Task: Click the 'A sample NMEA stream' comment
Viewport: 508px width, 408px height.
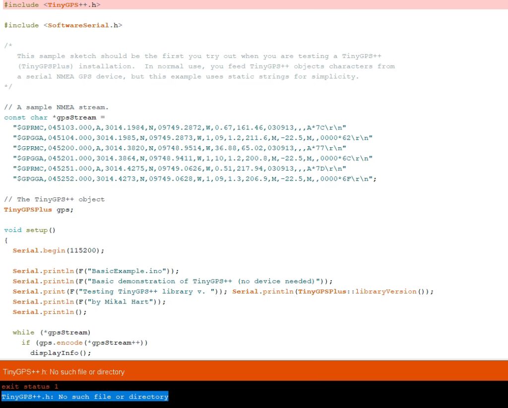Action: 56,107
